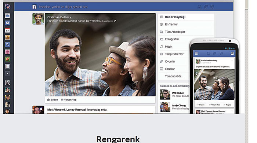
Task: Click the Facebook logo in the top bar
Action: pyautogui.click(x=35, y=7)
